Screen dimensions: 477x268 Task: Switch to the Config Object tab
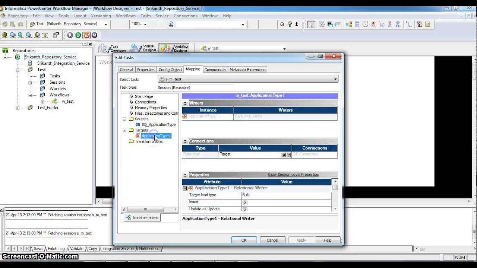tap(170, 70)
